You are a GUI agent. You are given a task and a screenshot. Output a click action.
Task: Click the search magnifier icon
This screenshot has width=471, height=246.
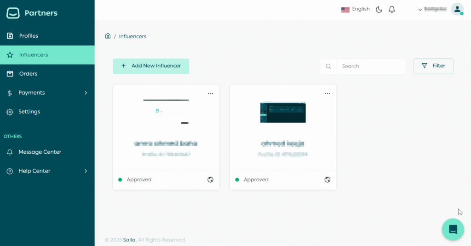[328, 66]
